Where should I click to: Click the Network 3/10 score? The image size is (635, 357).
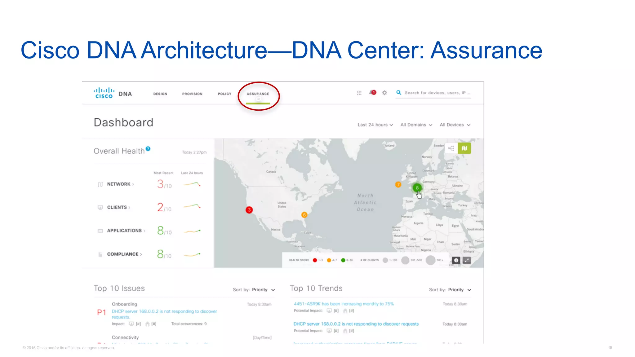[164, 184]
